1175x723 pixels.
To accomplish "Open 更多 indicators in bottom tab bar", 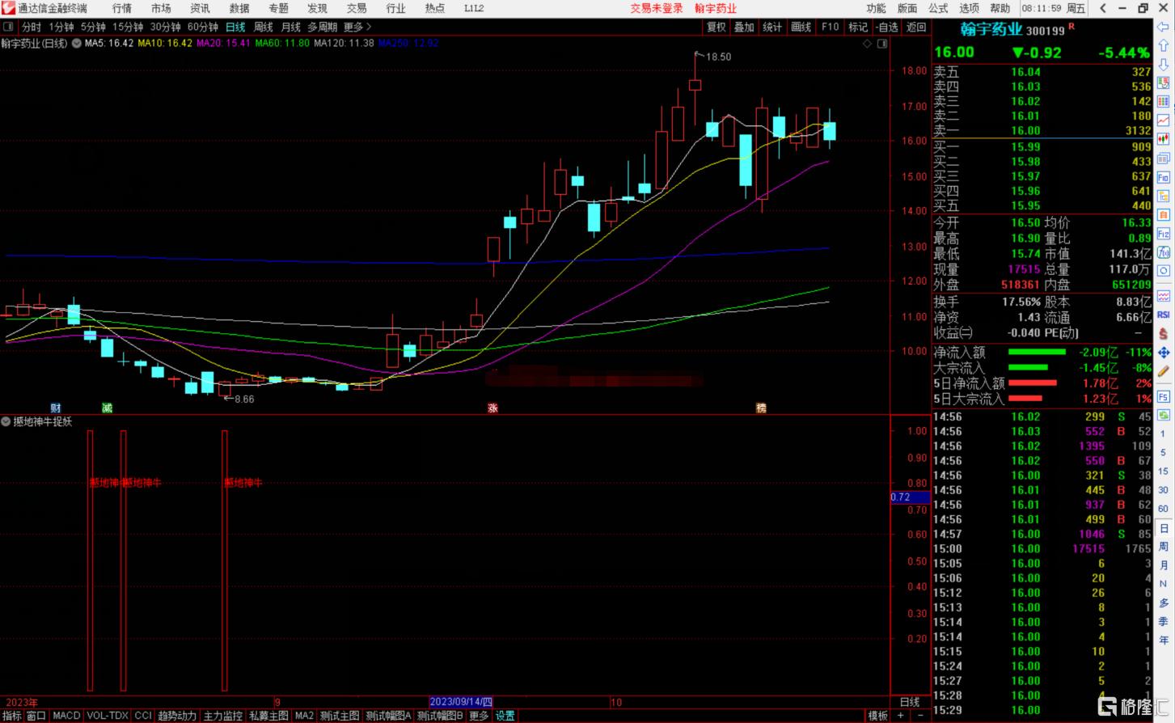I will [x=479, y=716].
